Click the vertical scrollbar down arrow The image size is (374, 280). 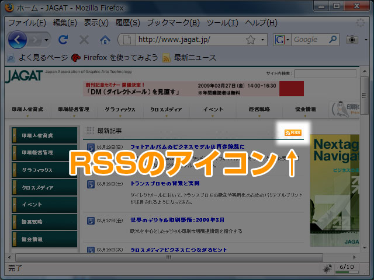[x=365, y=247]
